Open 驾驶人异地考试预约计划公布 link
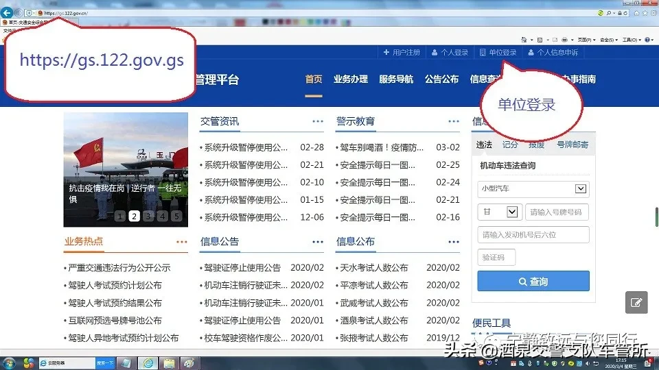This screenshot has height=370, width=659. pyautogui.click(x=123, y=338)
